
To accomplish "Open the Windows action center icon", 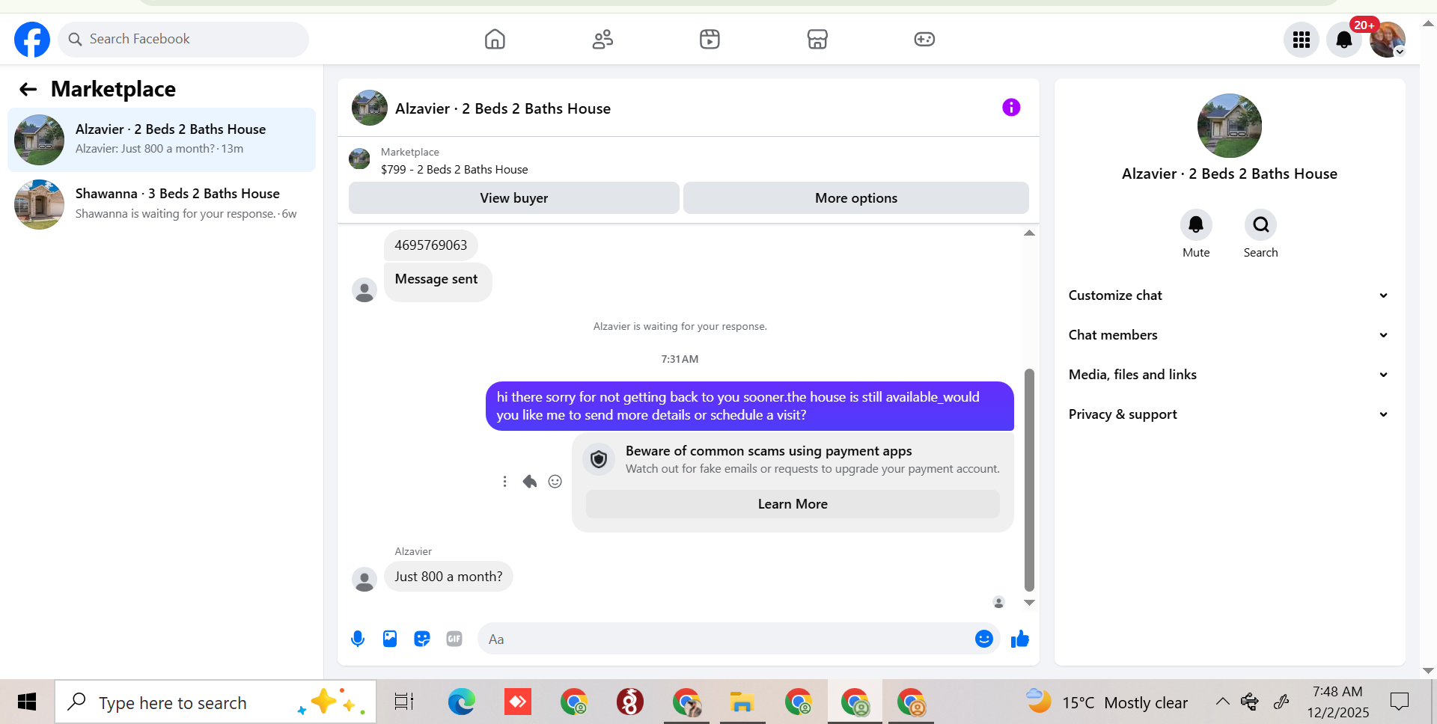I will coord(1399,702).
